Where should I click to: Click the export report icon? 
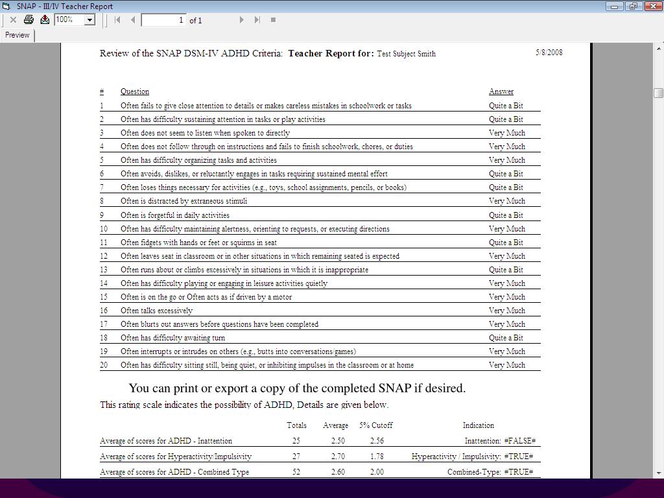click(x=45, y=19)
